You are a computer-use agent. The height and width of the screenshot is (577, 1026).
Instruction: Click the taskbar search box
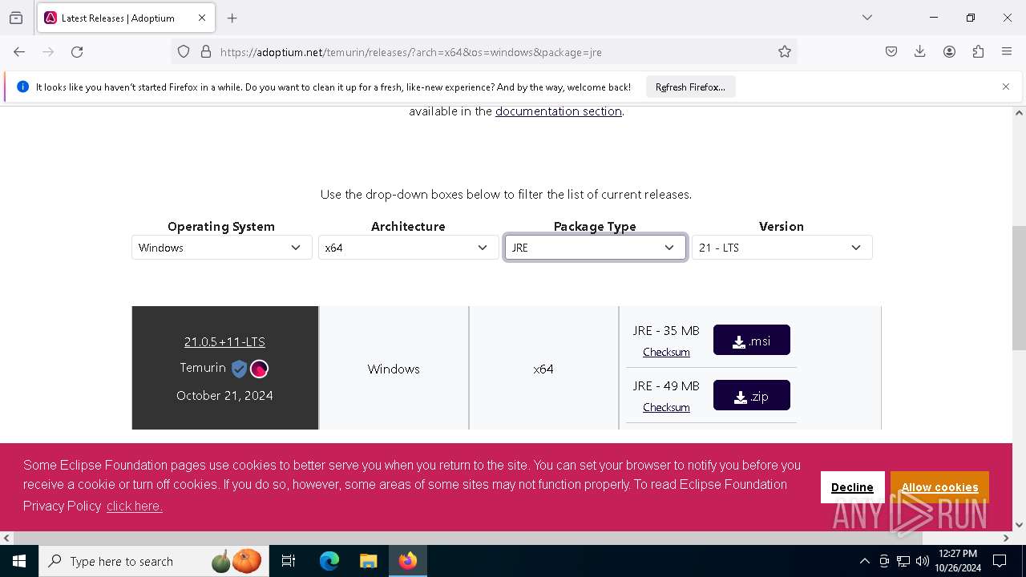pyautogui.click(x=154, y=561)
